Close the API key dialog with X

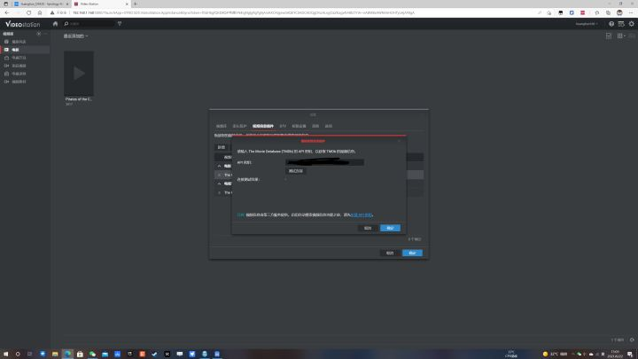[x=399, y=141]
